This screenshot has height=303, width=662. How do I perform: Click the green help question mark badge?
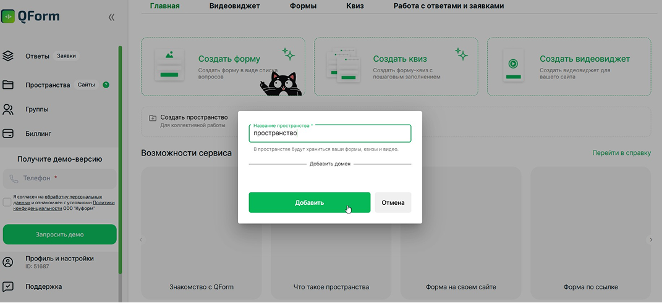tap(106, 85)
